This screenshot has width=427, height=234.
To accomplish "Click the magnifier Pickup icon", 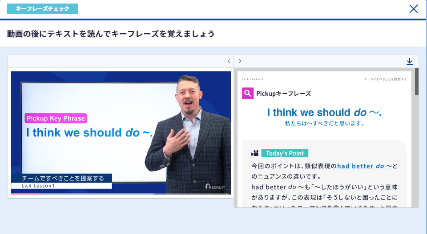I will pyautogui.click(x=248, y=94).
